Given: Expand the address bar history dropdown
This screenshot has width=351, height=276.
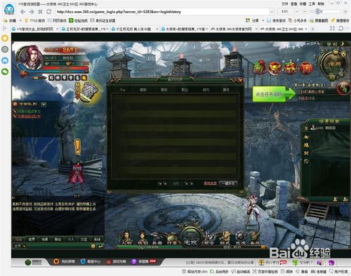Looking at the screenshot, I should 272,12.
